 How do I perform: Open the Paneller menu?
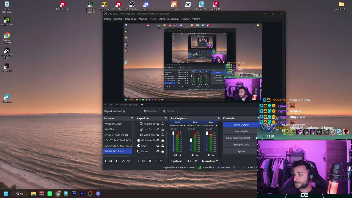pos(143,19)
